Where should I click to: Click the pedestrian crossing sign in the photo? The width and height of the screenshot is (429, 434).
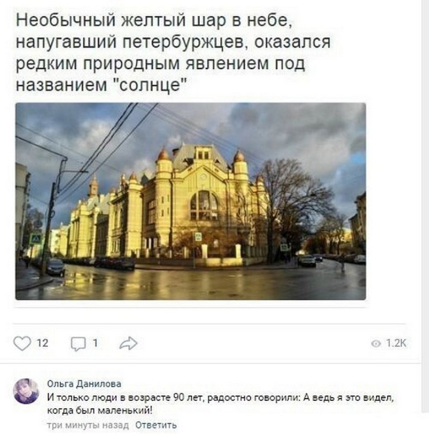(36, 239)
